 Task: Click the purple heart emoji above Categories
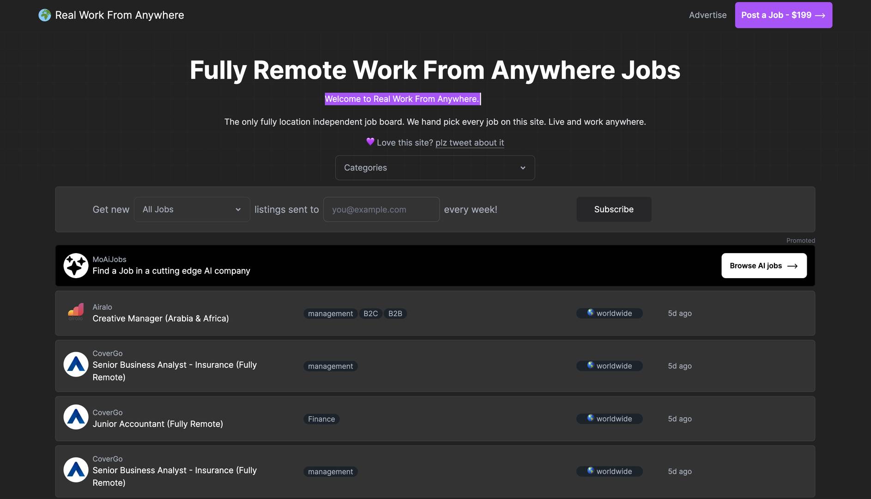pos(370,142)
